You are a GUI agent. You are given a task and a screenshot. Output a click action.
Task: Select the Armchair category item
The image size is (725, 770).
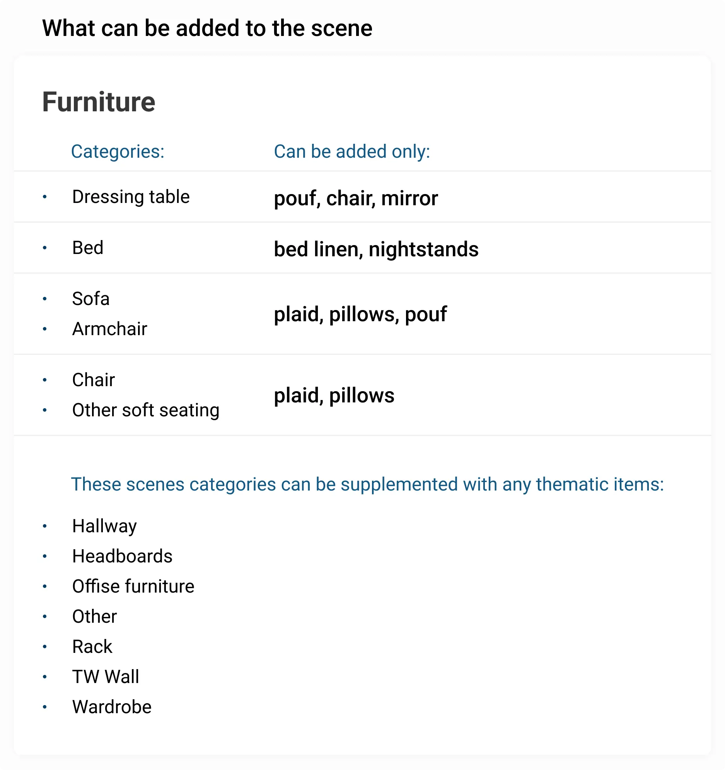(109, 329)
